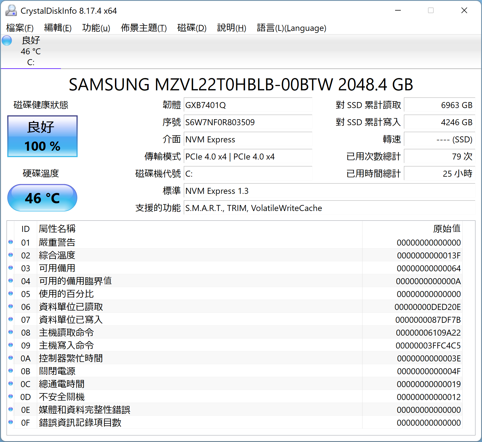Open the 佈景主題(T) menu
482x442 pixels.
point(144,28)
